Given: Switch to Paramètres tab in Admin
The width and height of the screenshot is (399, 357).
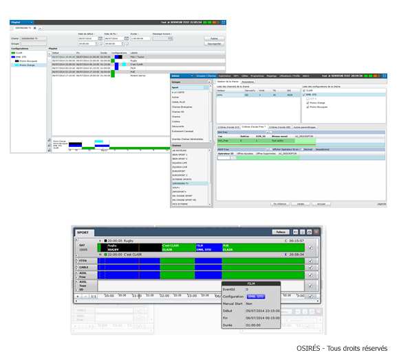Looking at the screenshot, I should point(248,82).
